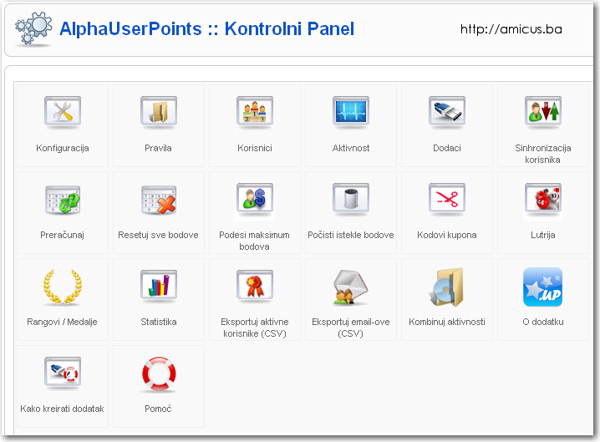This screenshot has width=600, height=442.
Task: Click the Kodovi kupona text label
Action: coord(446,235)
